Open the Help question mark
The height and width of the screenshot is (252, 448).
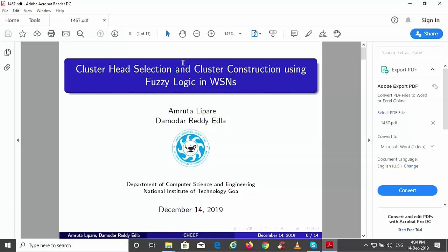tap(394, 20)
